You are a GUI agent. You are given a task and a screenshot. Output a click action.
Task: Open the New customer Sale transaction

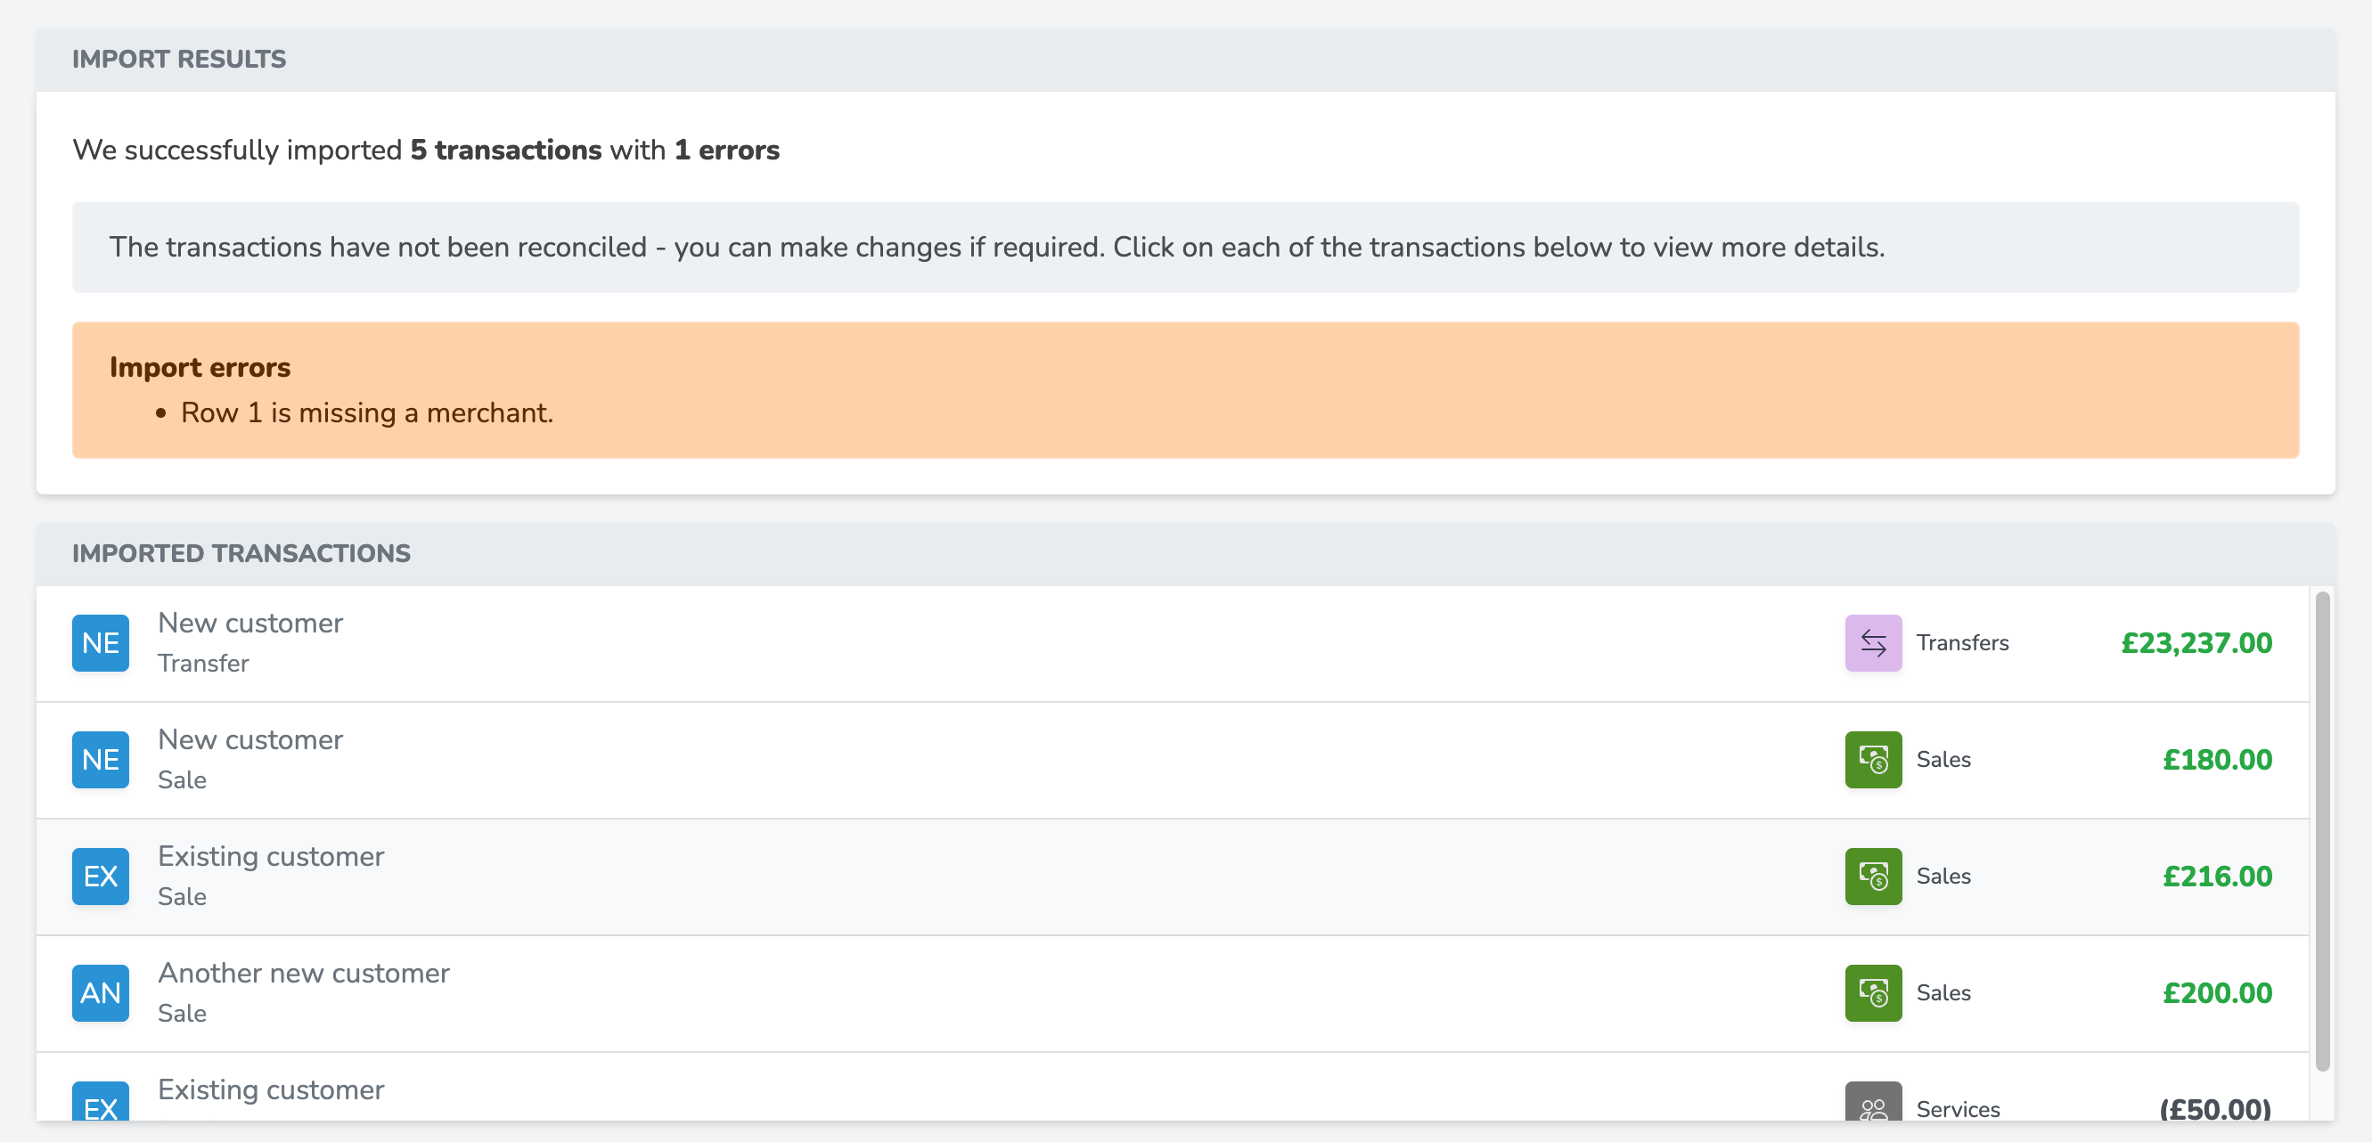point(1172,760)
